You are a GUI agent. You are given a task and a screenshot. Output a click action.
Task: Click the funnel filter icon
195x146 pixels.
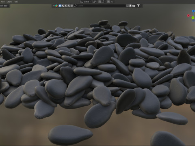coord(138,6)
